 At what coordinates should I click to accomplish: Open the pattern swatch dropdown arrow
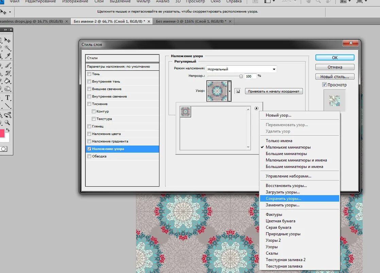[x=229, y=91]
